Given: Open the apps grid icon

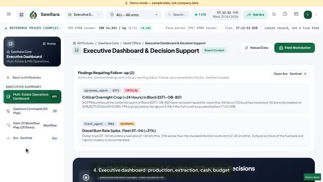Looking at the screenshot, I should [21, 15].
